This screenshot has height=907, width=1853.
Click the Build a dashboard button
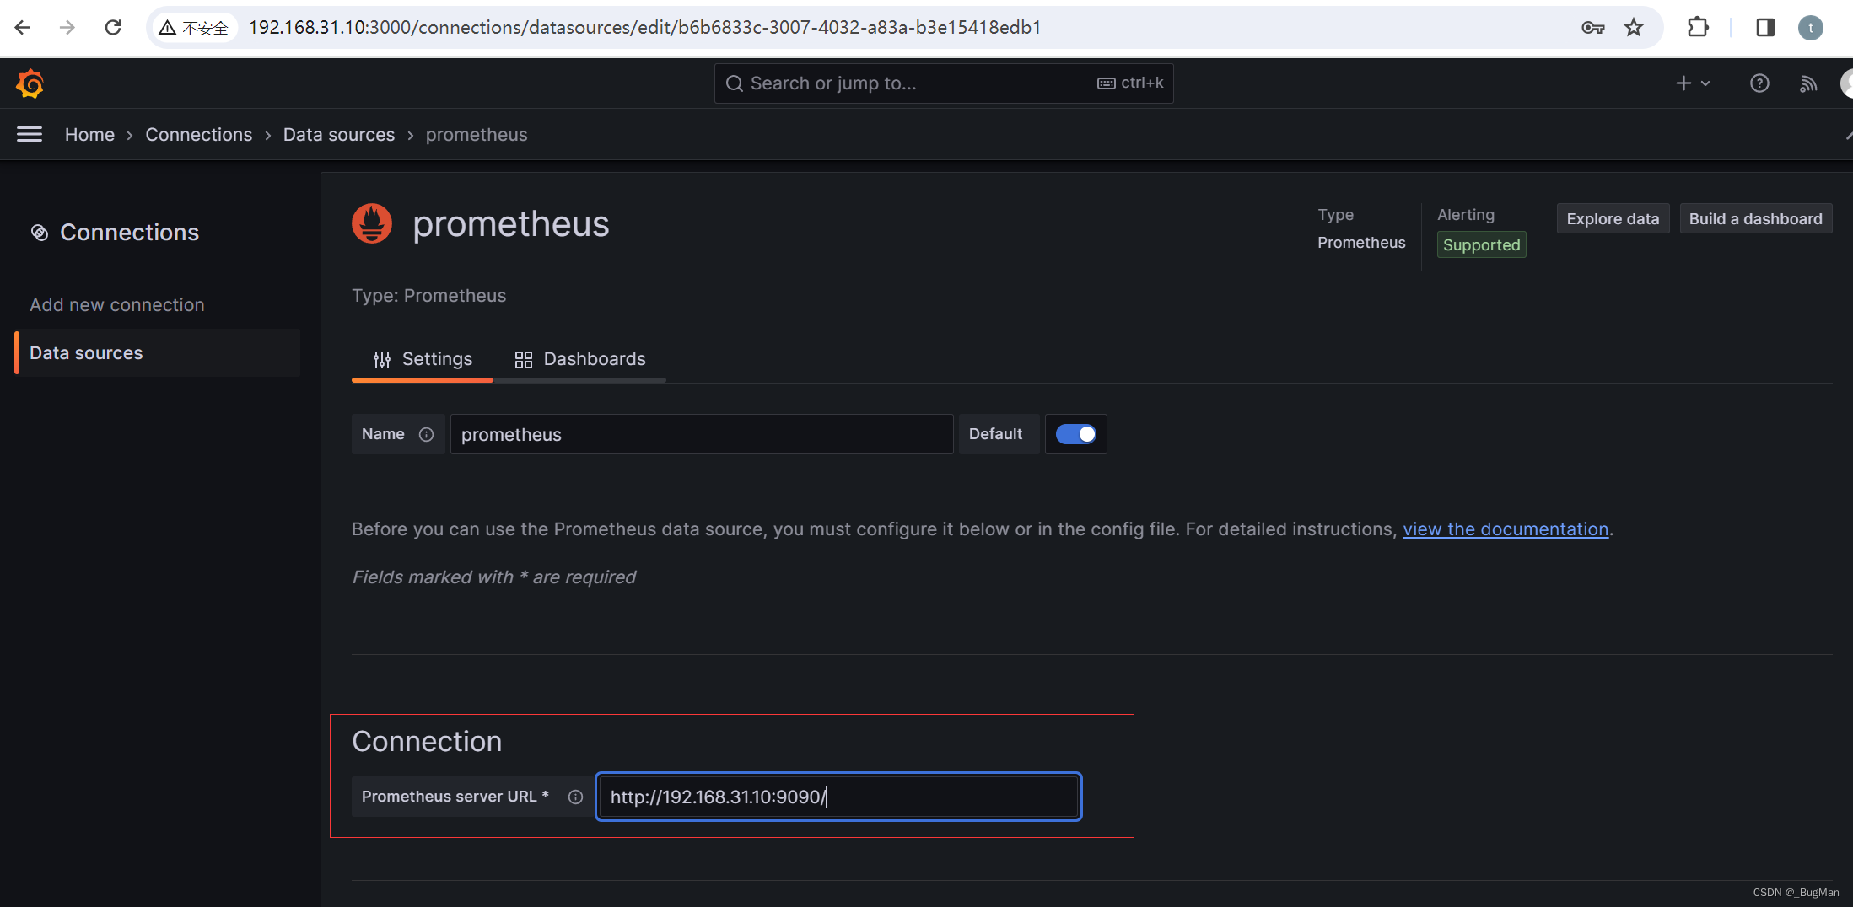1756,219
